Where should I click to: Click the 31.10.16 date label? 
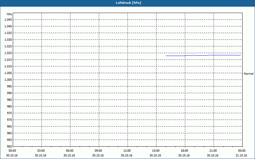(241, 156)
